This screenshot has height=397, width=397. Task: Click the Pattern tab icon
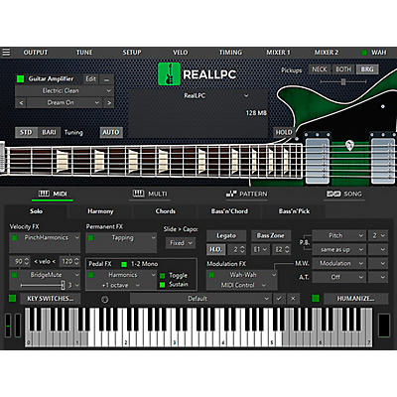pyautogui.click(x=231, y=194)
